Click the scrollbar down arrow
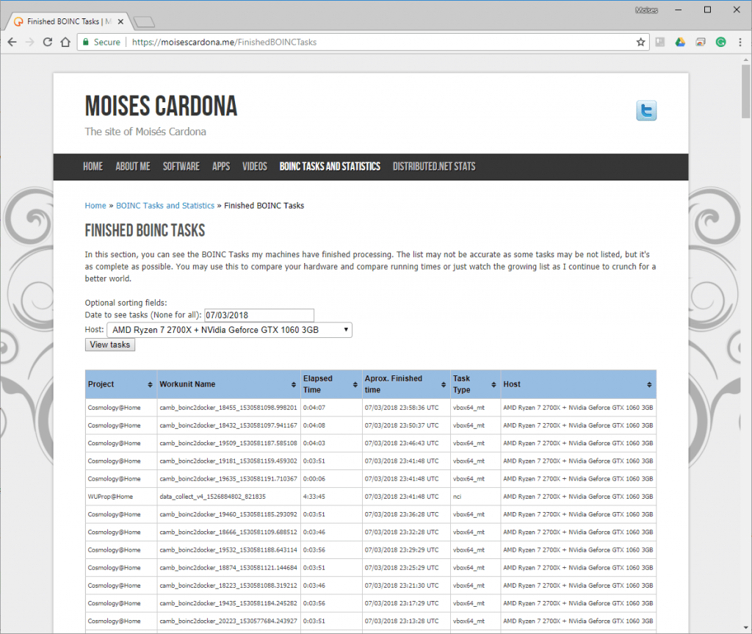 point(745,627)
